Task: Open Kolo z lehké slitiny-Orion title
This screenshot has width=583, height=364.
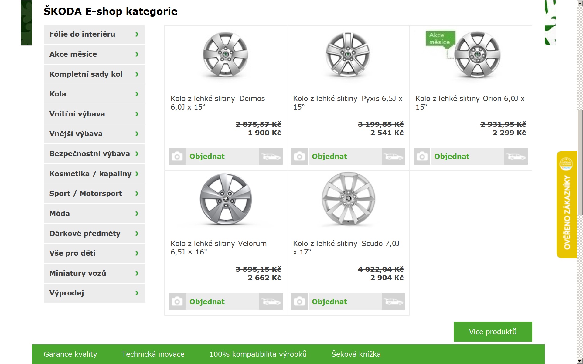Action: [470, 103]
